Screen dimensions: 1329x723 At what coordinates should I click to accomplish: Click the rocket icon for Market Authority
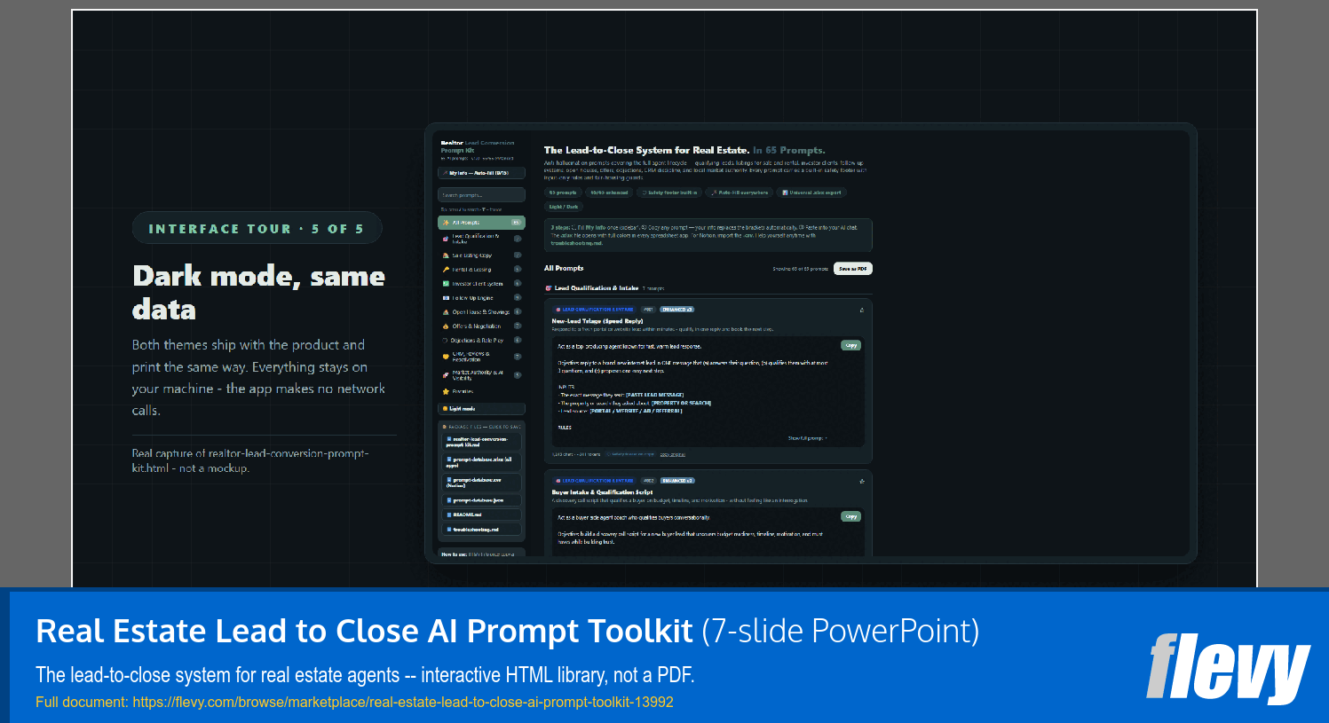[x=446, y=375]
